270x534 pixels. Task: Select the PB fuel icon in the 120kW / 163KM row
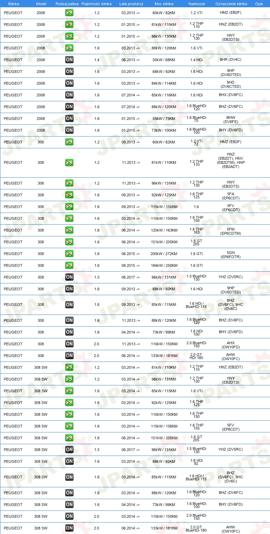(x=69, y=230)
